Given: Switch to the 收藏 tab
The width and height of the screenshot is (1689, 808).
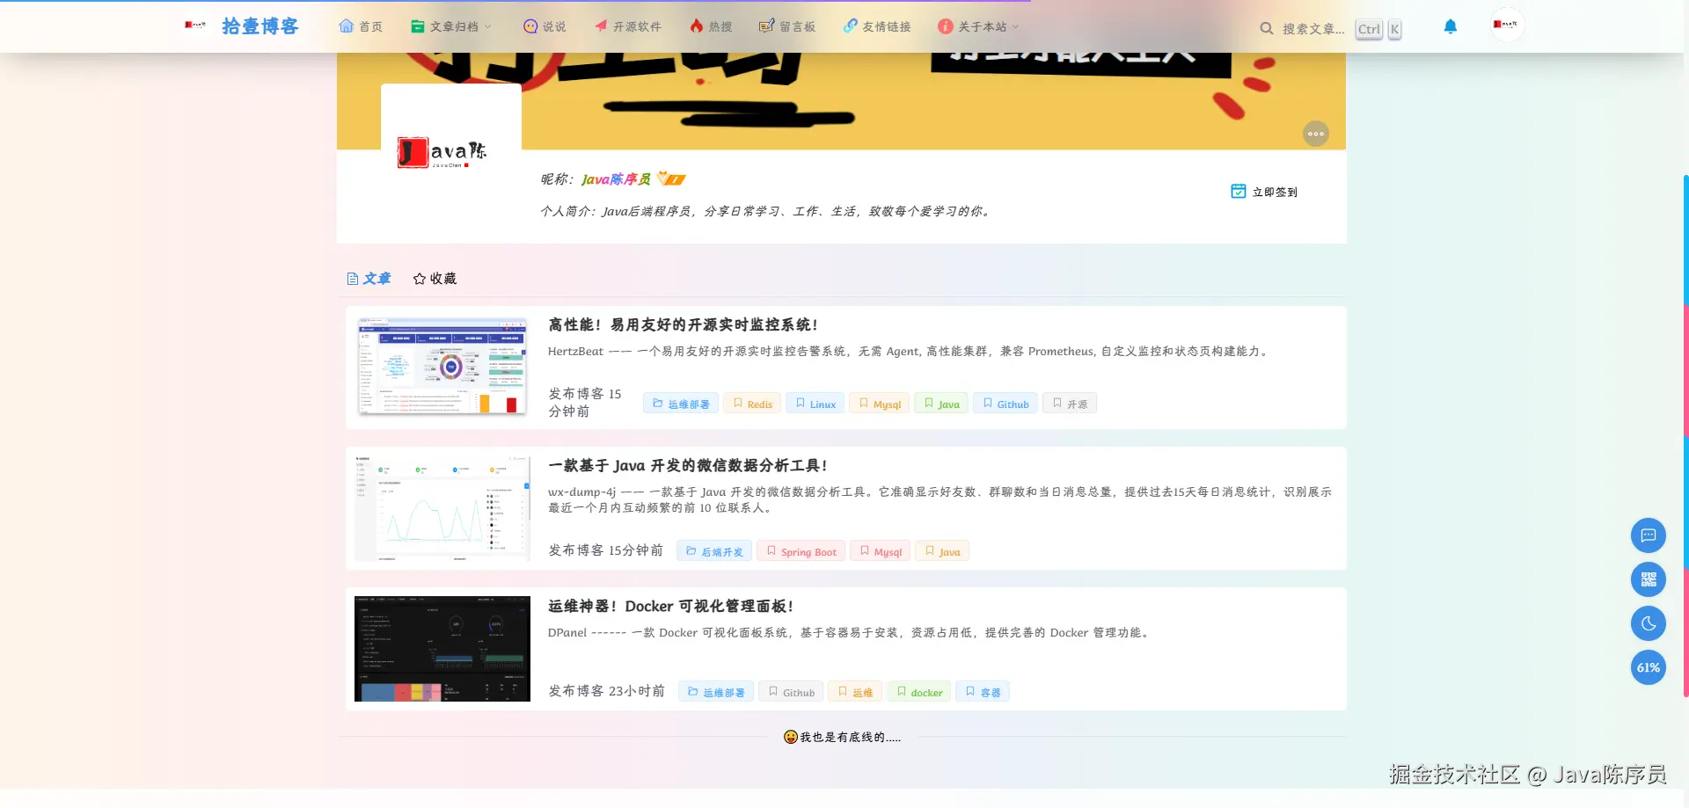Looking at the screenshot, I should point(435,279).
